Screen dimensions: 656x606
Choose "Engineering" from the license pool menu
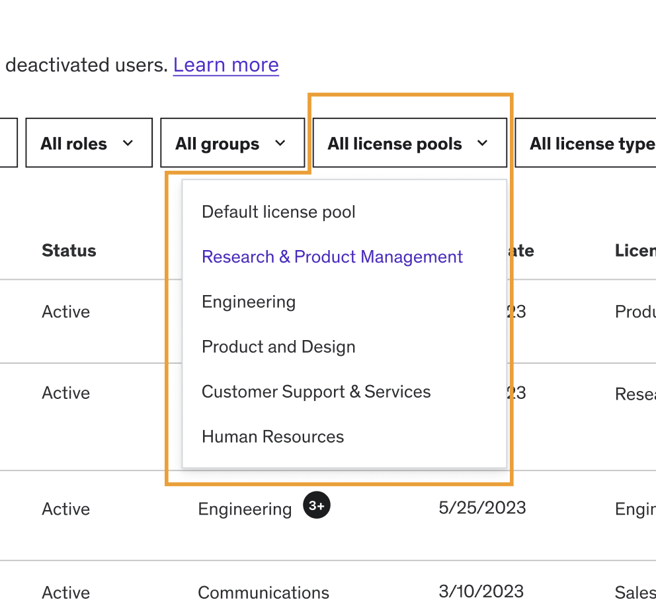click(x=249, y=302)
